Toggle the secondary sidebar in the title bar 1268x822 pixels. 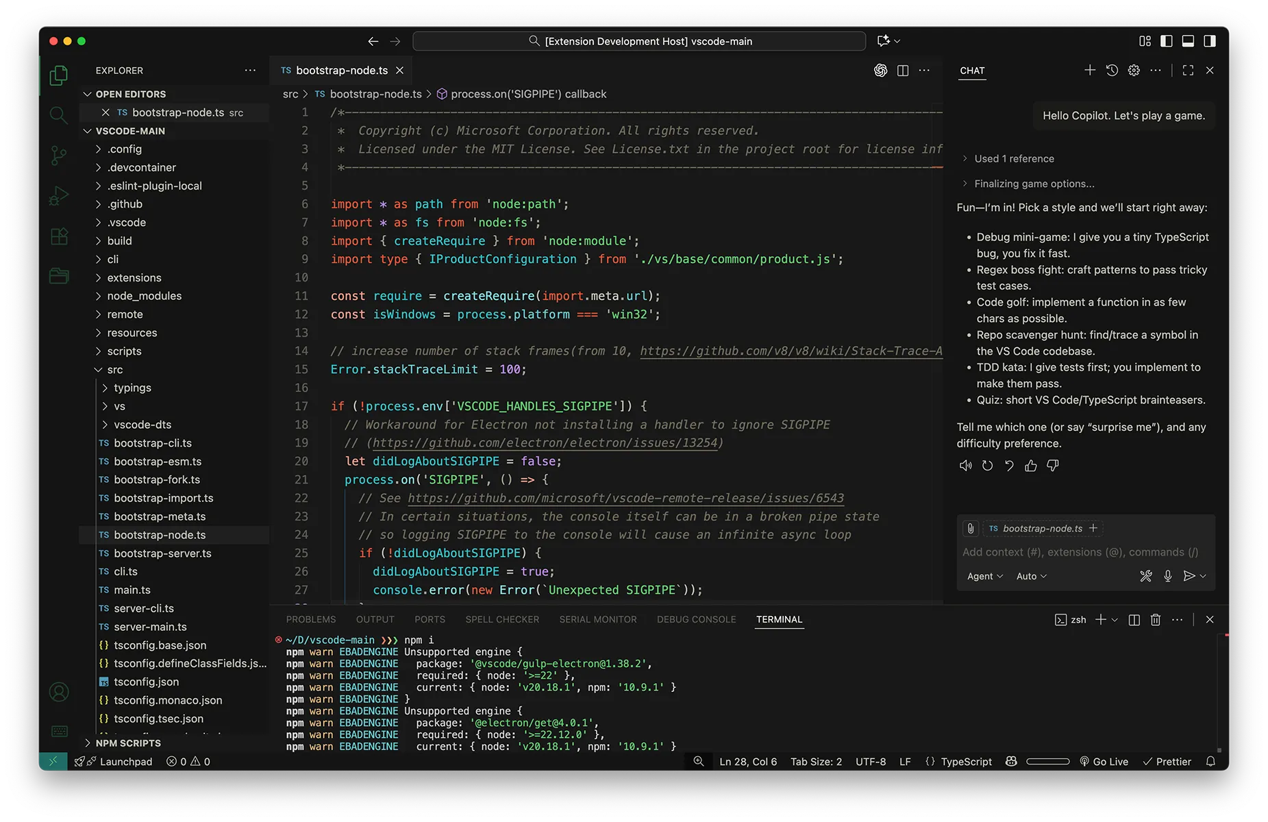pos(1210,40)
